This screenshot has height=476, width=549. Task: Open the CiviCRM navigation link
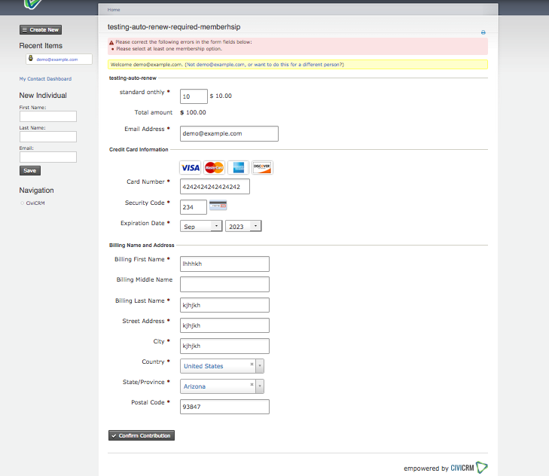point(35,203)
